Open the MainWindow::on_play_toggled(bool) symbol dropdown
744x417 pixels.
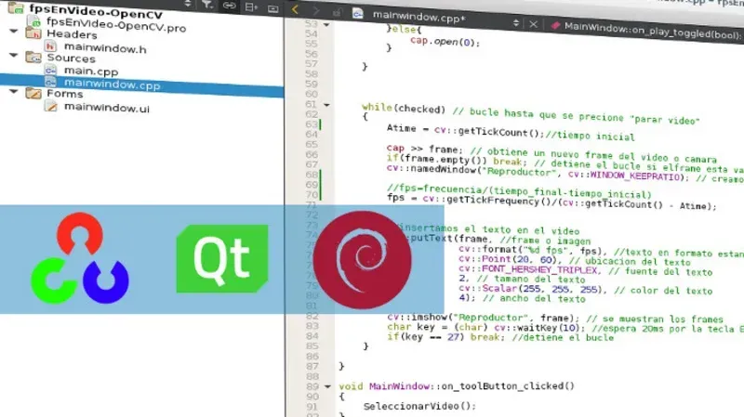point(651,31)
